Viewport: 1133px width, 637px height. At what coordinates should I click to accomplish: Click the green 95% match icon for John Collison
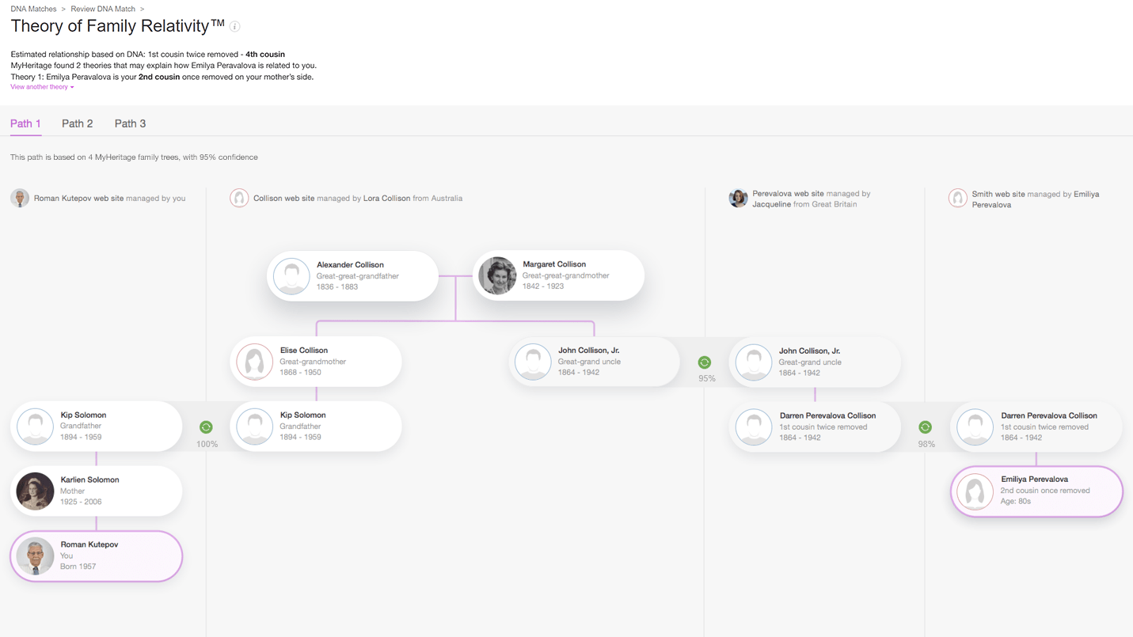(x=704, y=362)
